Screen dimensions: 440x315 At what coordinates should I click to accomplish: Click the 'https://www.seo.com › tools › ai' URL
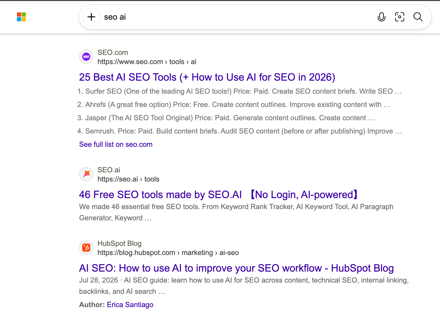click(x=147, y=62)
